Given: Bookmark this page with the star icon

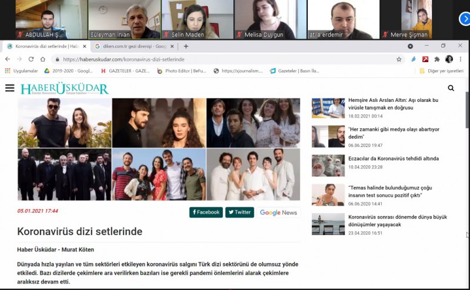Looking at the screenshot, I should (399, 59).
